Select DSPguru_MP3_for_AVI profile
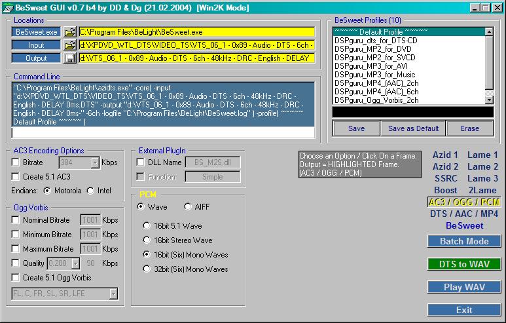 point(409,66)
